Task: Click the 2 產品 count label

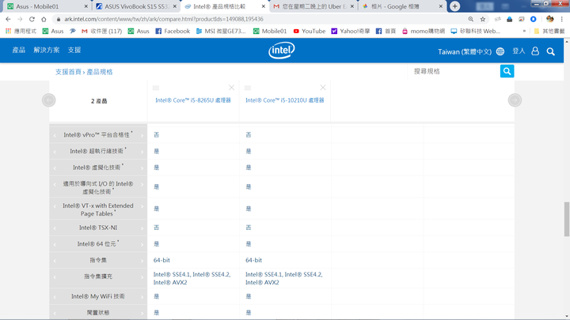Action: 99,101
